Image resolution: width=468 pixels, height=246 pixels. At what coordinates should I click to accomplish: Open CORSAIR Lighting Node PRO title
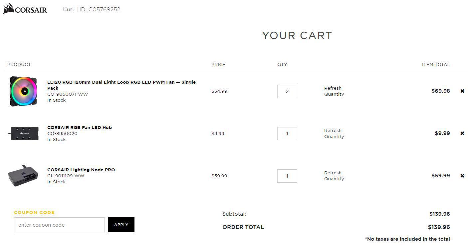tap(81, 170)
